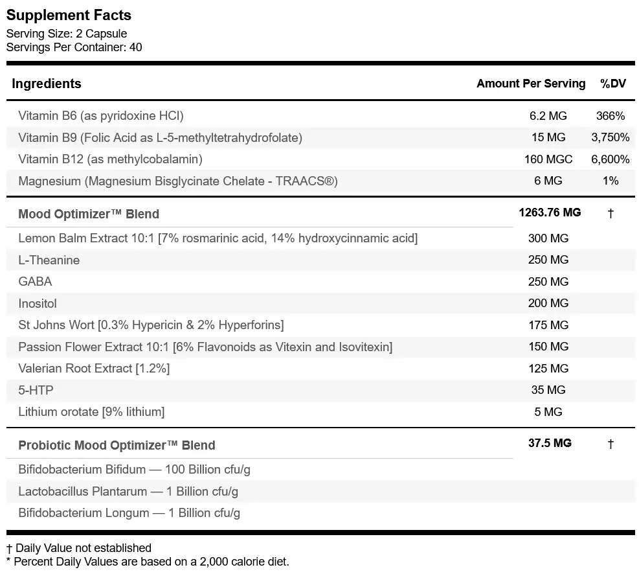The image size is (639, 574).
Task: Click the L-Theanine ingredient
Action: (49, 260)
